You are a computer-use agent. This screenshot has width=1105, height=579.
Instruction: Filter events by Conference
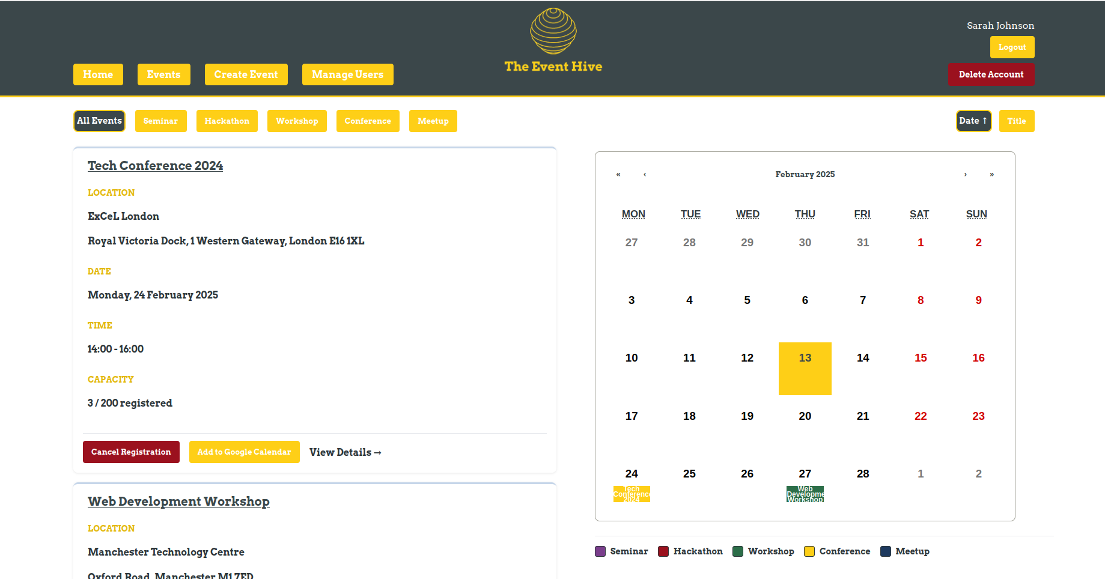coord(368,121)
